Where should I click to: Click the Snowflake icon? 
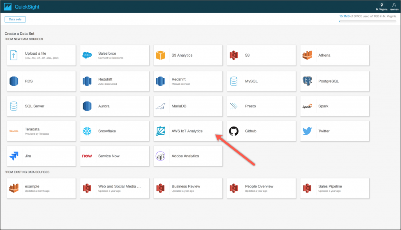coord(87,131)
